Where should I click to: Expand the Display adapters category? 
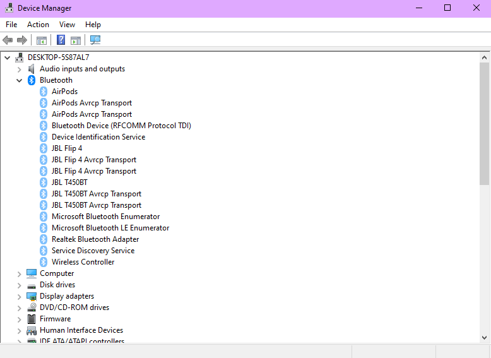20,297
